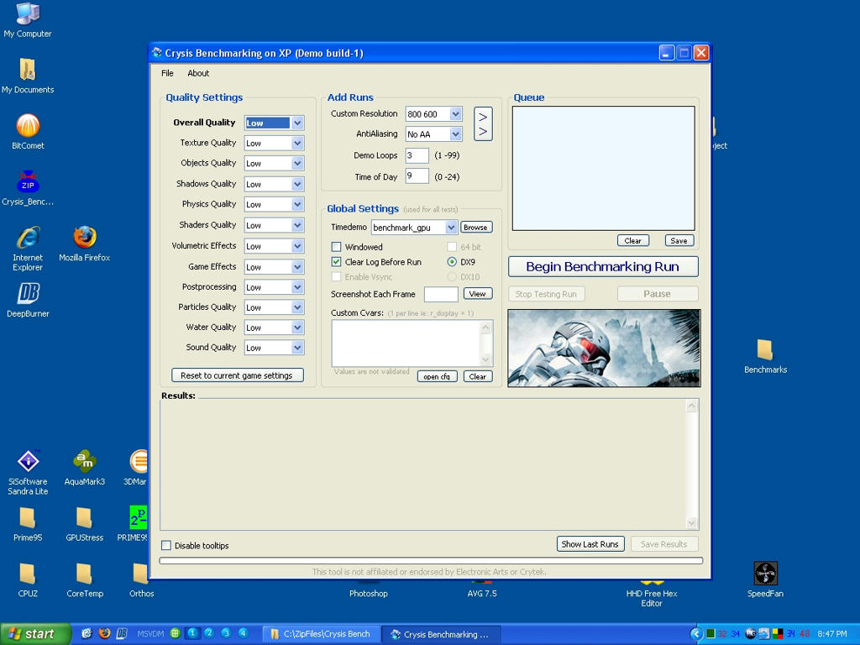Viewport: 860px width, 645px height.
Task: Select the Crysis_Benc zip file icon
Action: (28, 187)
